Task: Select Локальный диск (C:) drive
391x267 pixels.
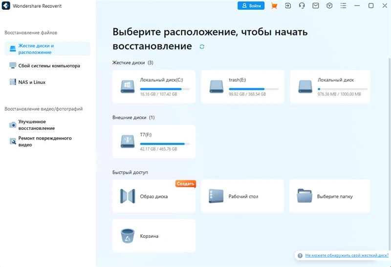Action: [153, 86]
